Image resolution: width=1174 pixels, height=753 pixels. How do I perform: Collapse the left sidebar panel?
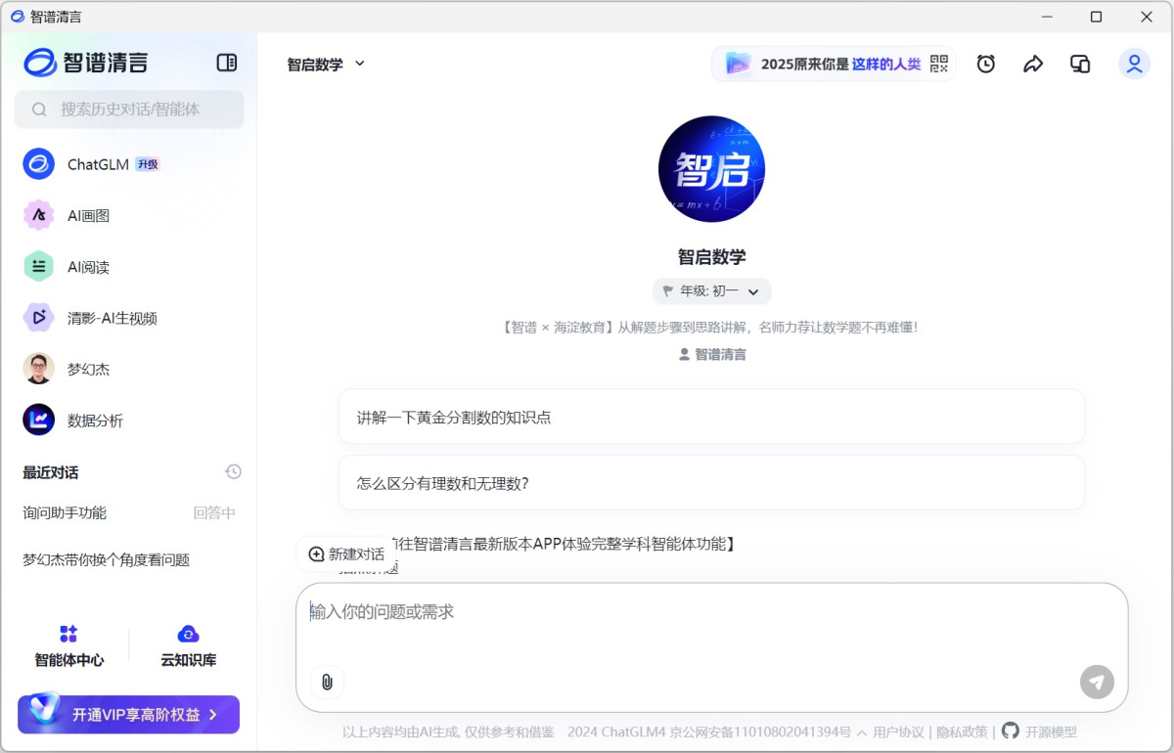226,62
